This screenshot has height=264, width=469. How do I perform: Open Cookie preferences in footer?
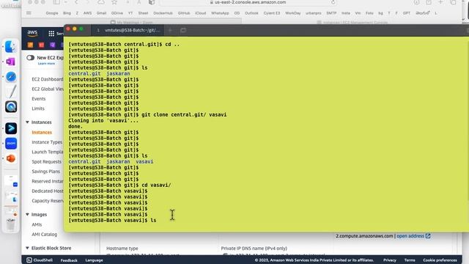tap(440, 260)
